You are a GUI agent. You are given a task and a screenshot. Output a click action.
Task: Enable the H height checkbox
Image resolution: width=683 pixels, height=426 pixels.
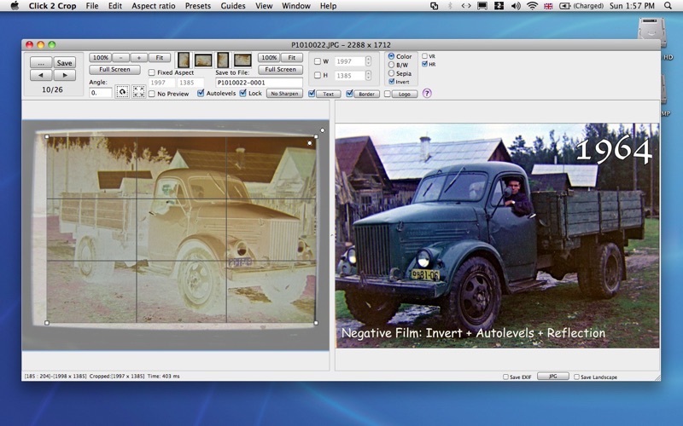pyautogui.click(x=318, y=75)
